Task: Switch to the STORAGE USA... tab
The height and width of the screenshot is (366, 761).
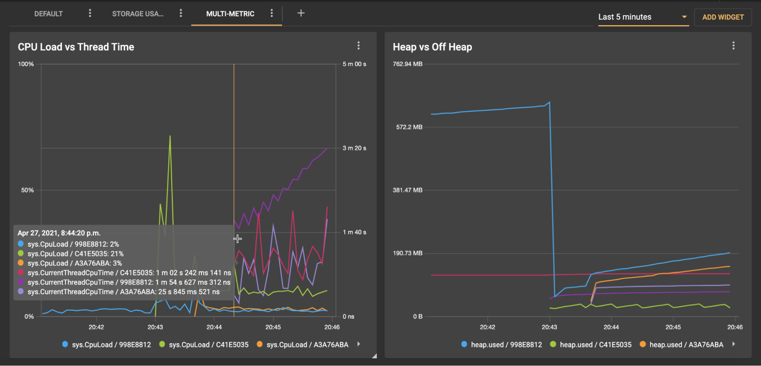Action: [138, 14]
